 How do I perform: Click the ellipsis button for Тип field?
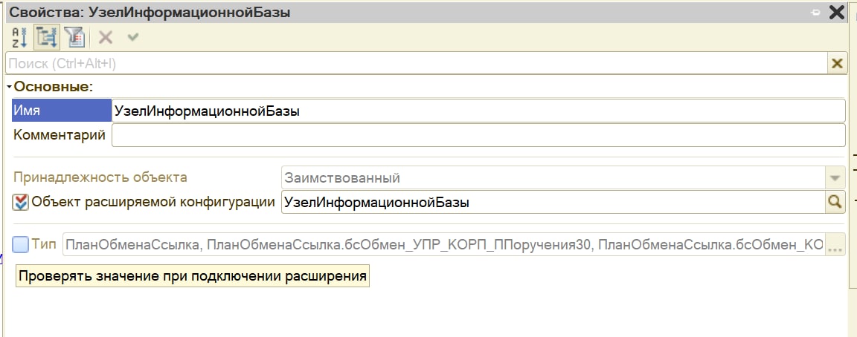click(835, 244)
